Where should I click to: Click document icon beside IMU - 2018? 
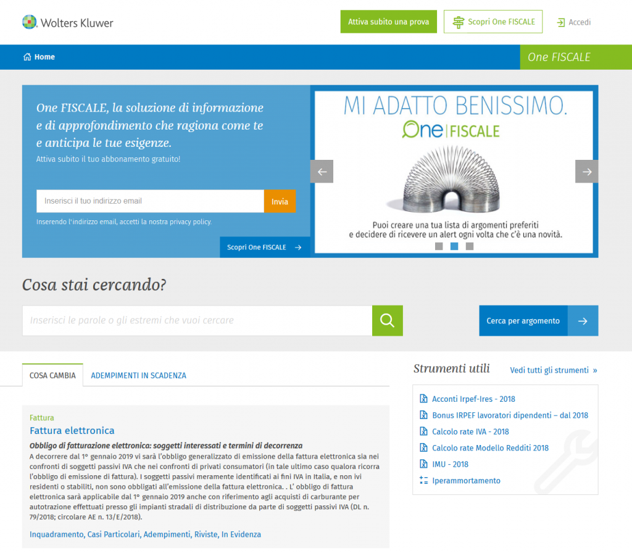click(423, 464)
